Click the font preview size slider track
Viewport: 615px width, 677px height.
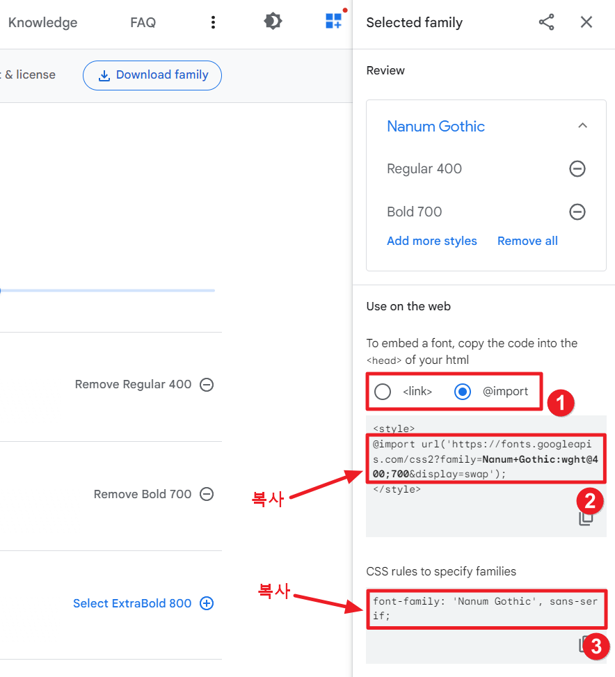(107, 291)
